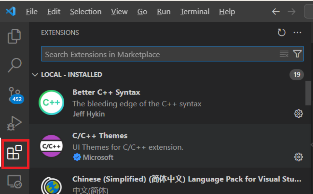Open the Explorer view icon
The width and height of the screenshot is (313, 194).
coord(14,36)
